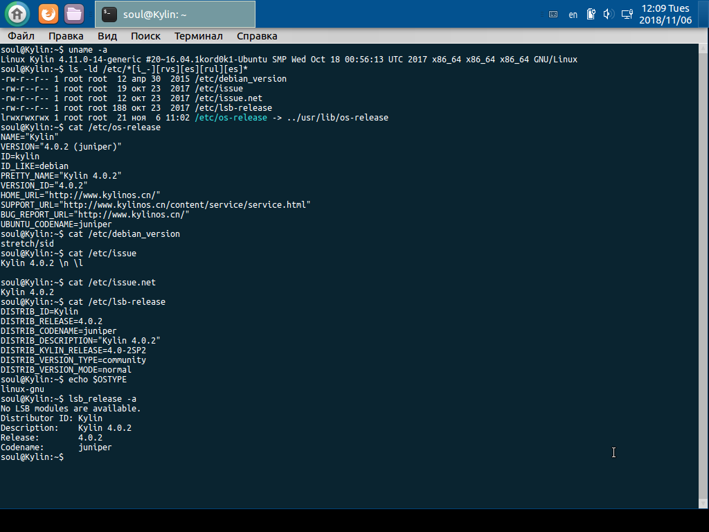Click the /etc/debian_version listing row
Viewport: 709px width, 532px height.
coord(143,79)
